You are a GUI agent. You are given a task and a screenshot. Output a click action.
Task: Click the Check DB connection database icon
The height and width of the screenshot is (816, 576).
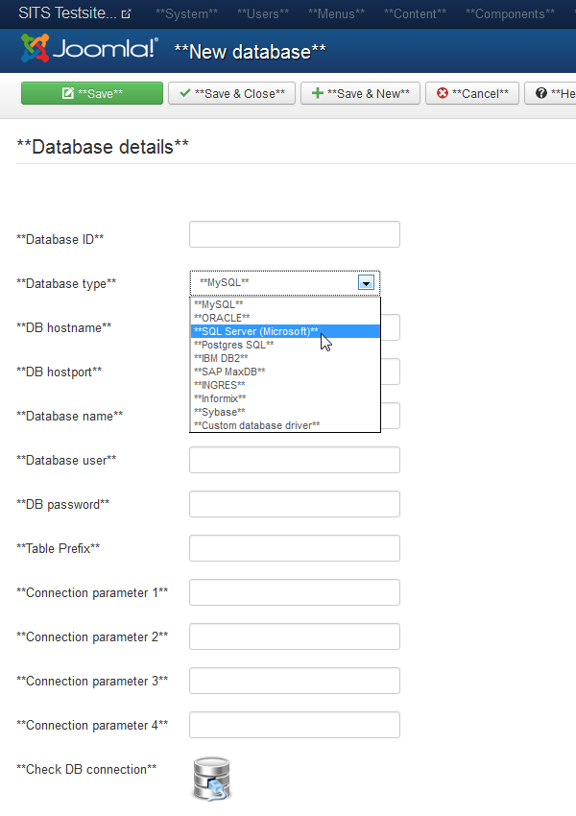click(x=211, y=779)
